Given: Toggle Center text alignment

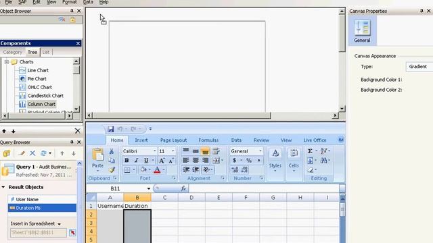Looking at the screenshot, I should coord(196,161).
